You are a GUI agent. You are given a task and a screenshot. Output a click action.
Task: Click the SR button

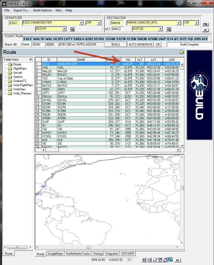coord(158,45)
